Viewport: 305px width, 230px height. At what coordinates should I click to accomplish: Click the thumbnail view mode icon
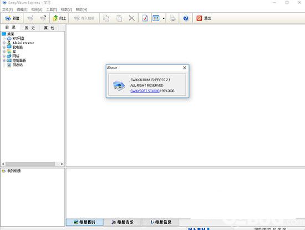[x=156, y=18]
